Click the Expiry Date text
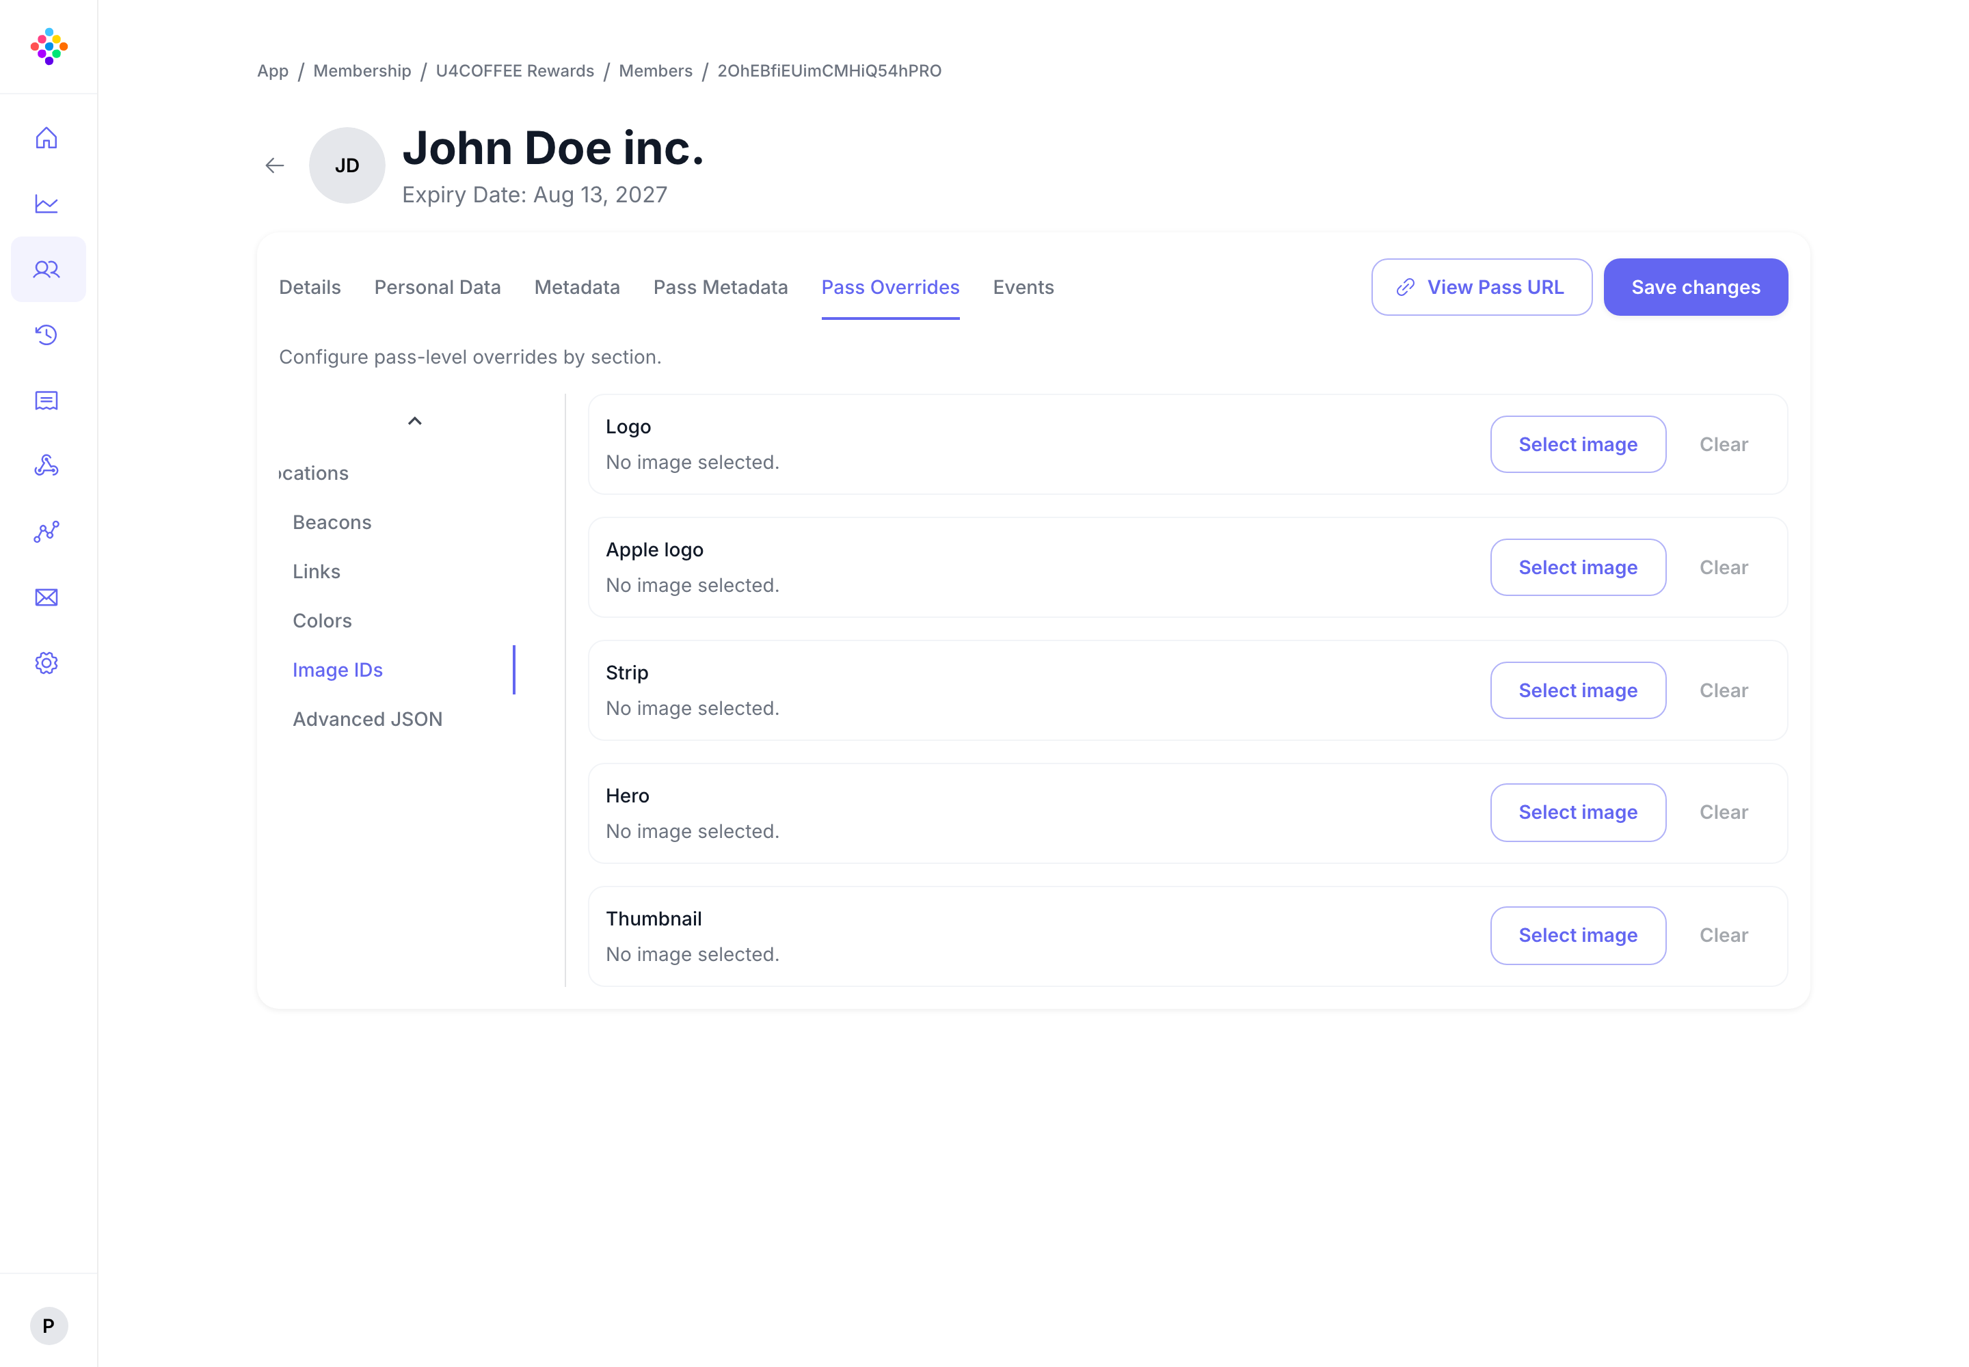This screenshot has width=1969, height=1367. [x=535, y=194]
